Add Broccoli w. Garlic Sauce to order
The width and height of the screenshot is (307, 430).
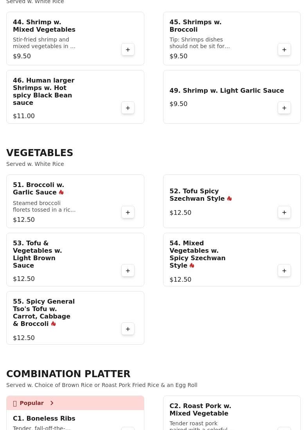[x=128, y=212]
